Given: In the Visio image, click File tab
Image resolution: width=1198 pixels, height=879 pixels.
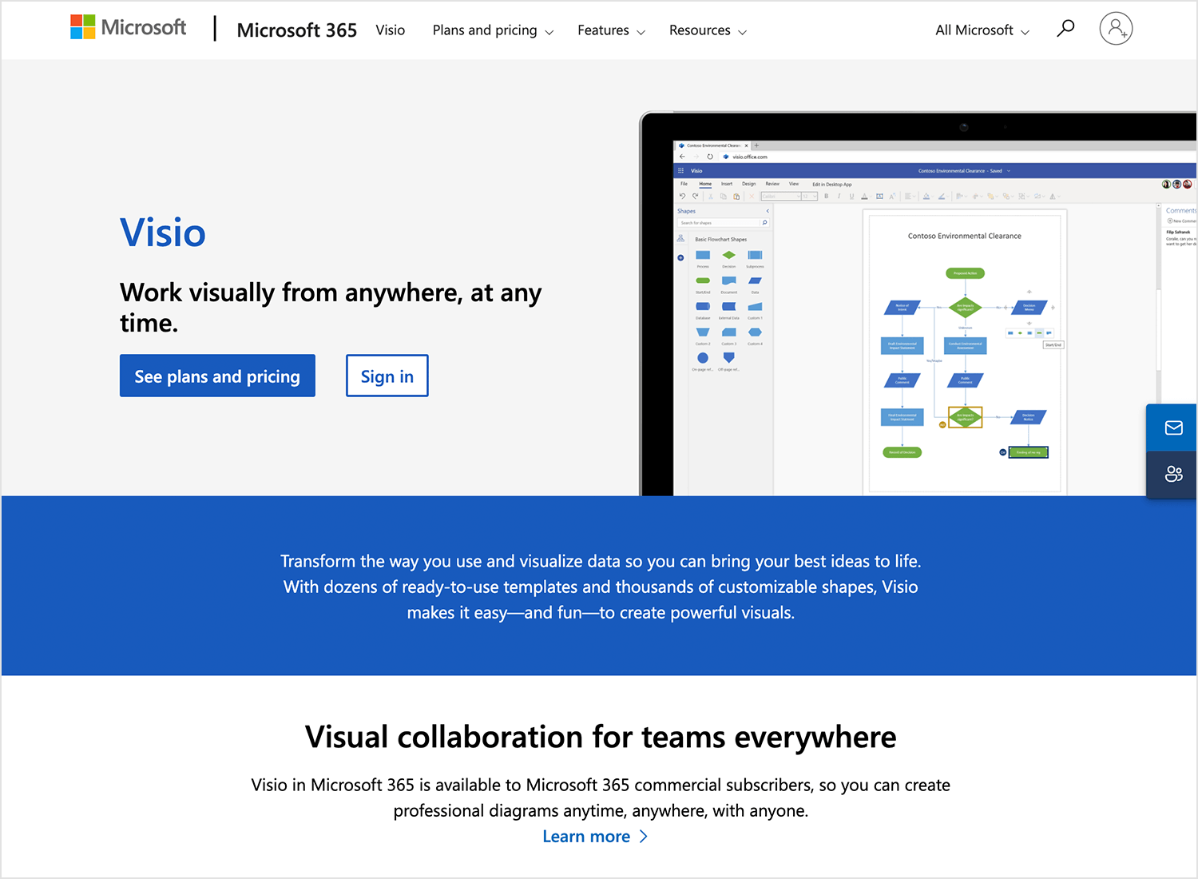Looking at the screenshot, I should 684,184.
